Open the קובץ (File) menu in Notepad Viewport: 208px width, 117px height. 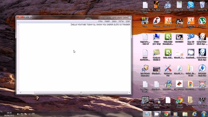128,21
